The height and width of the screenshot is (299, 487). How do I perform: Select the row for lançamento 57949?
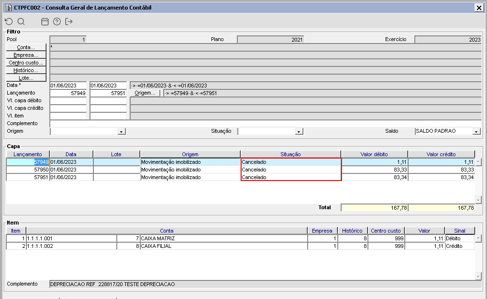tap(241, 162)
